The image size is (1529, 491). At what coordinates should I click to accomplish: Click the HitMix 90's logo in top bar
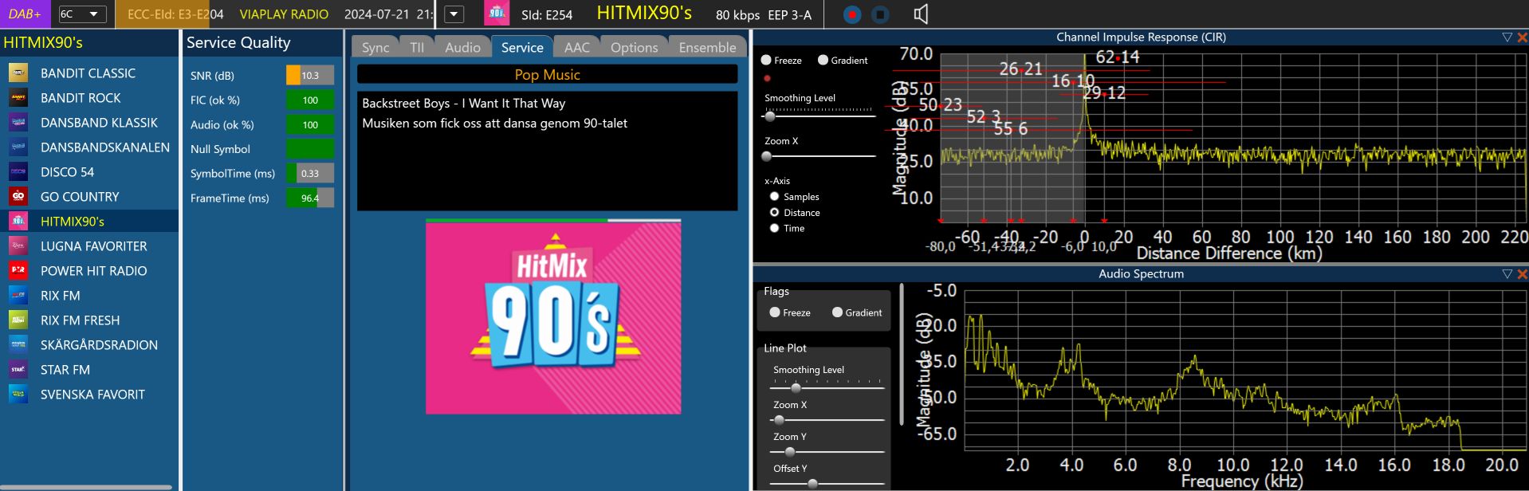click(x=497, y=14)
